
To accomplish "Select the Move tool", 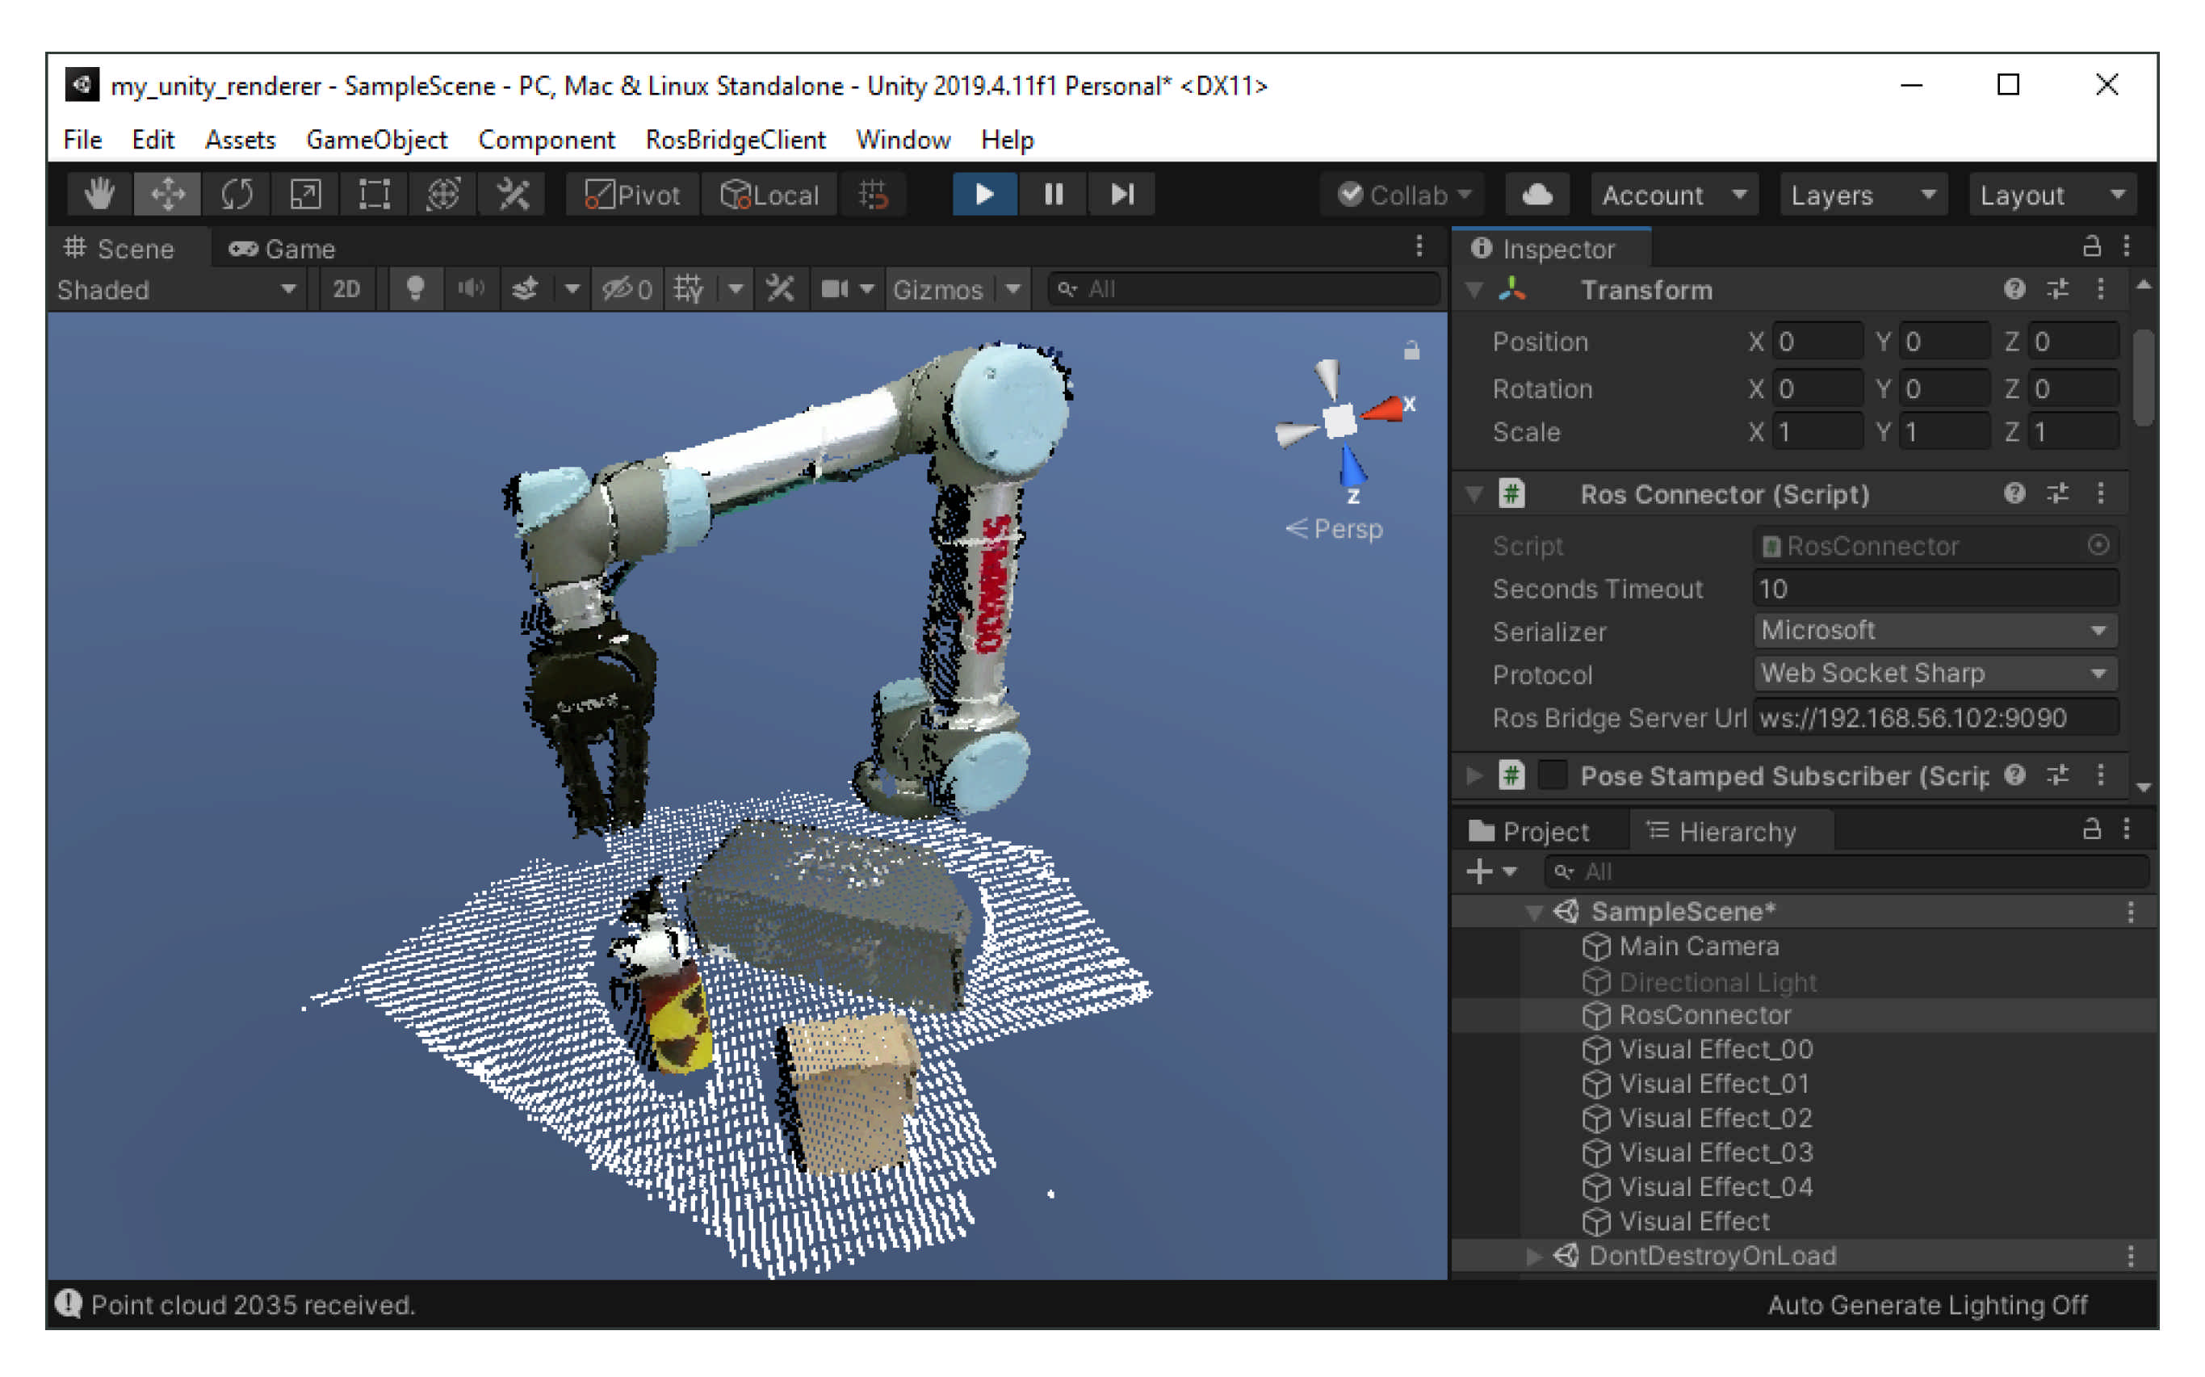I will coord(167,195).
